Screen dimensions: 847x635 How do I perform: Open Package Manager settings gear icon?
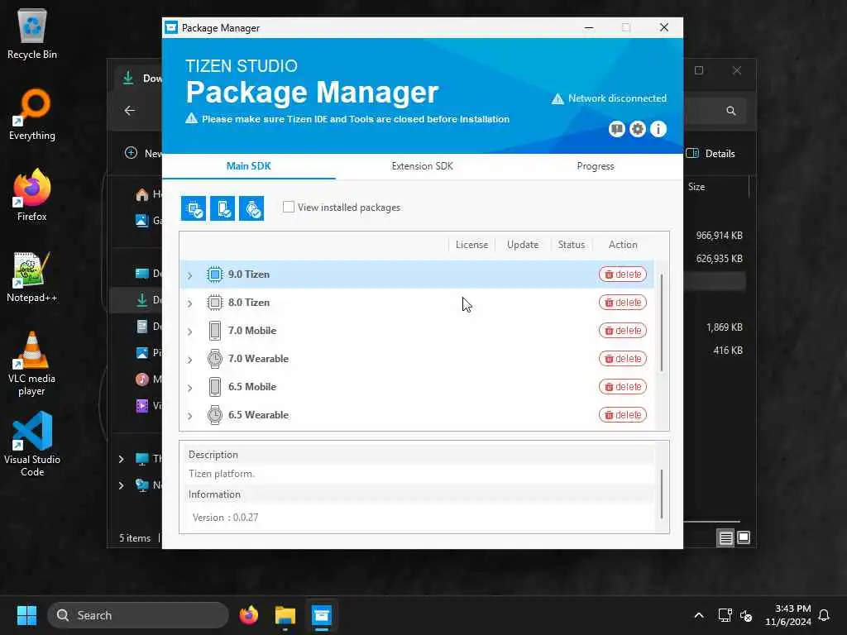pyautogui.click(x=638, y=129)
